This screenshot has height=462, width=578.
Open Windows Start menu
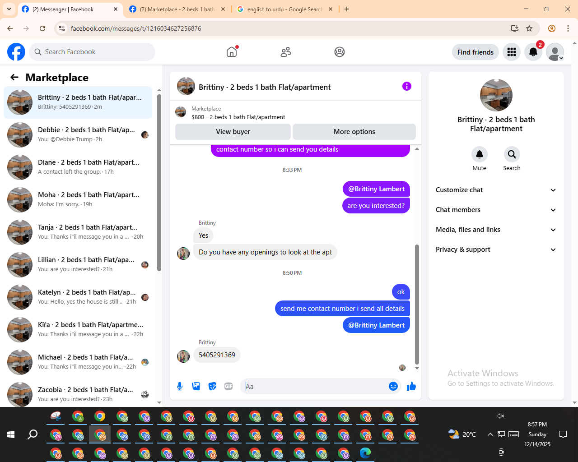(x=11, y=434)
